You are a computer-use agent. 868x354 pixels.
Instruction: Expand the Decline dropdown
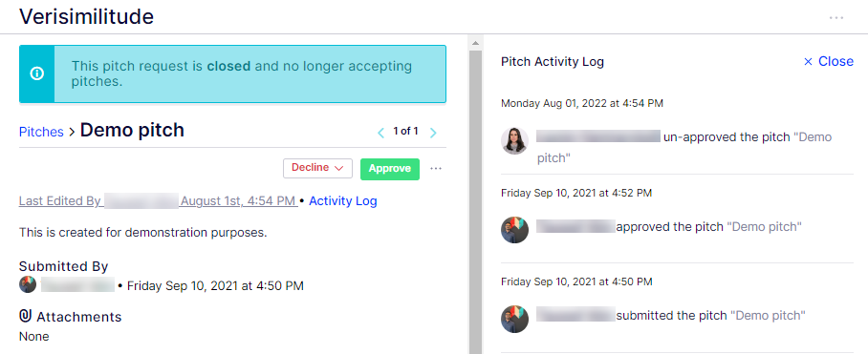[x=317, y=169]
